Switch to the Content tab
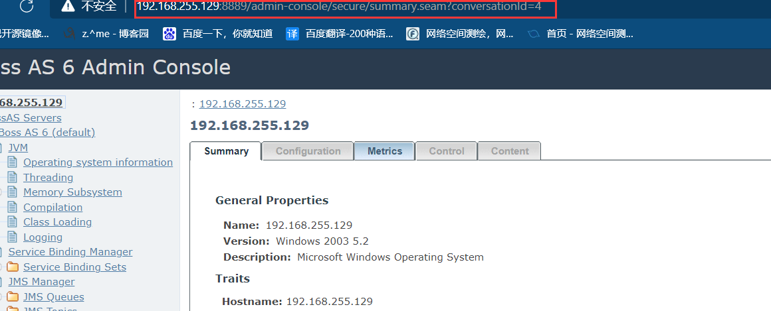 tap(509, 151)
